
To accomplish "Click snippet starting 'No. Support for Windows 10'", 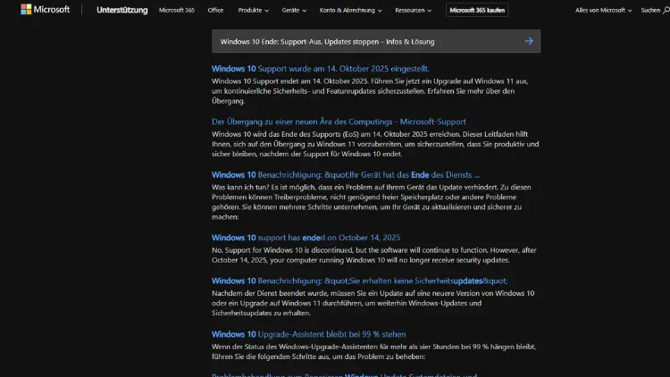I will pos(374,255).
